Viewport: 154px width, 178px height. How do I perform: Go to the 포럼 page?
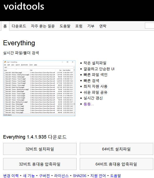pos(79,26)
